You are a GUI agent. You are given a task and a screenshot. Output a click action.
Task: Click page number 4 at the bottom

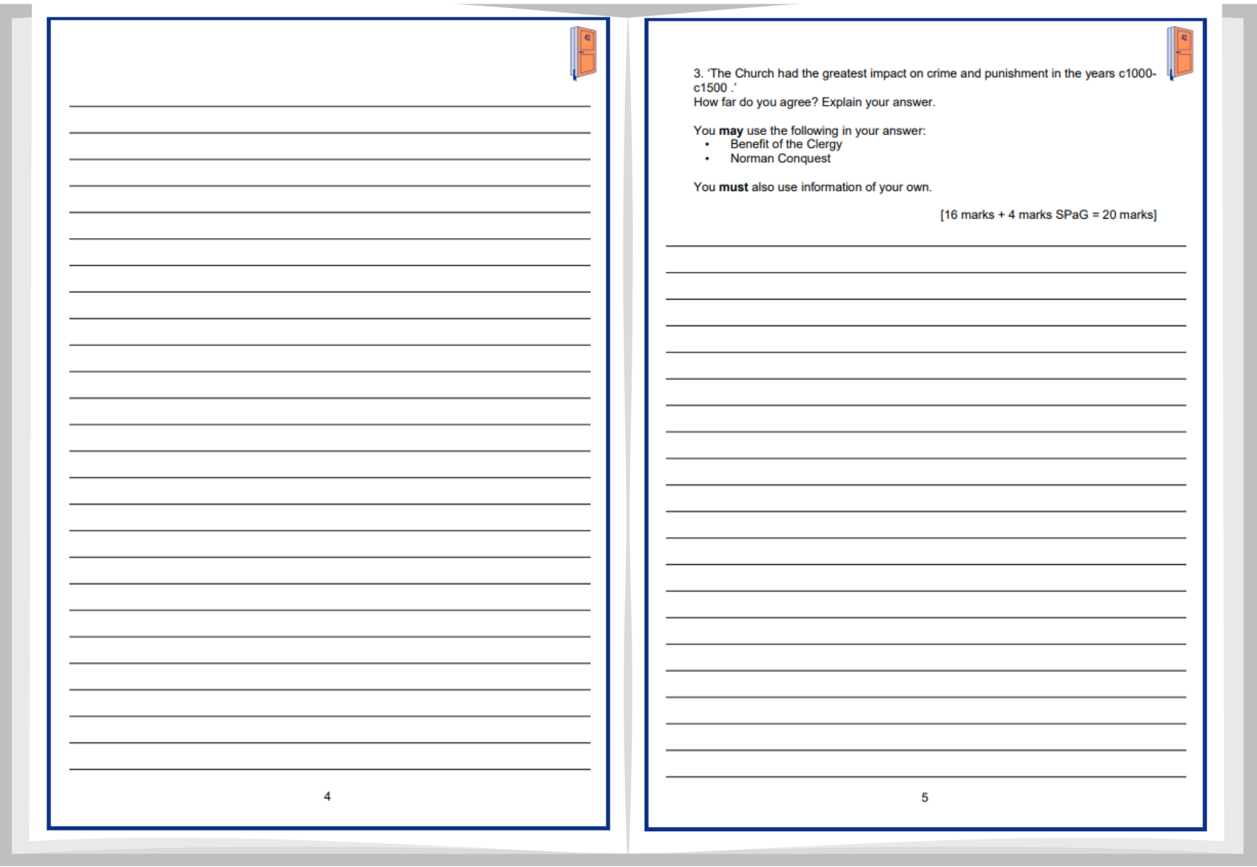point(327,796)
